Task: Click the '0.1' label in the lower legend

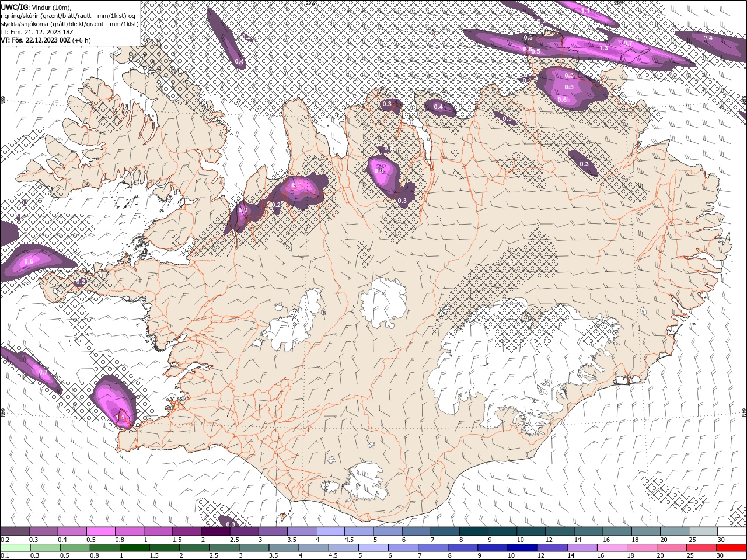Action: (5, 556)
